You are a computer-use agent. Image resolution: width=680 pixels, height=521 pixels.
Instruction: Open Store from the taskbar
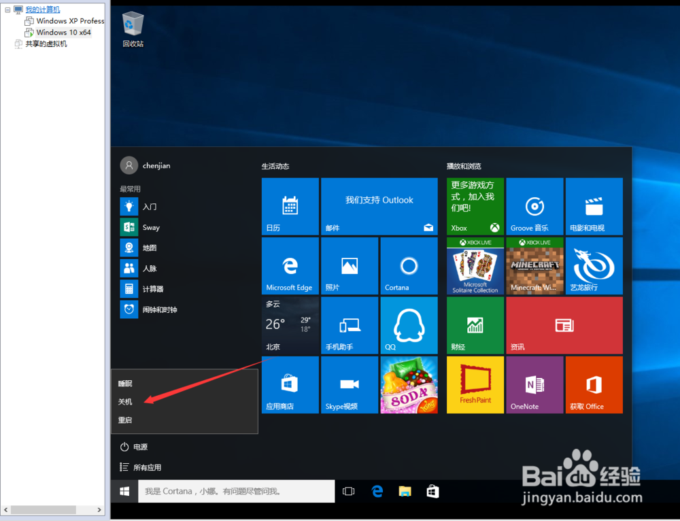[432, 491]
